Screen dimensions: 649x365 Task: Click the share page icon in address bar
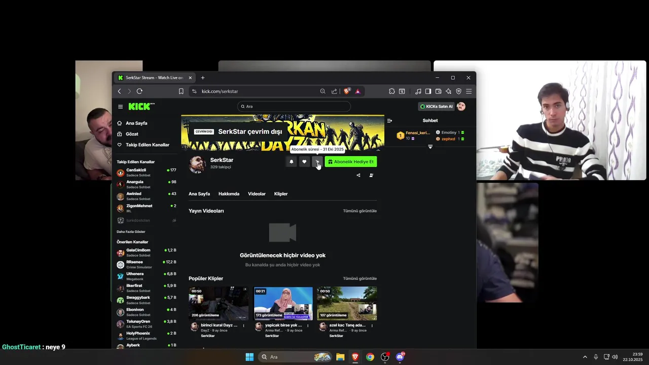(334, 91)
